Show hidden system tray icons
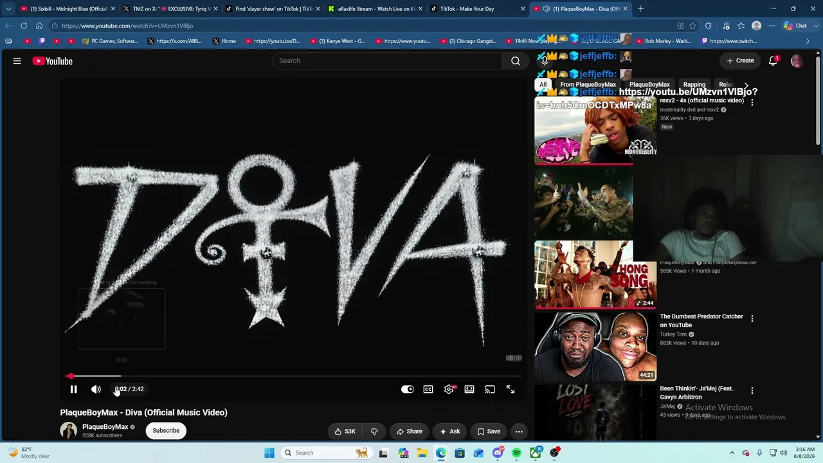The height and width of the screenshot is (463, 823). click(732, 453)
